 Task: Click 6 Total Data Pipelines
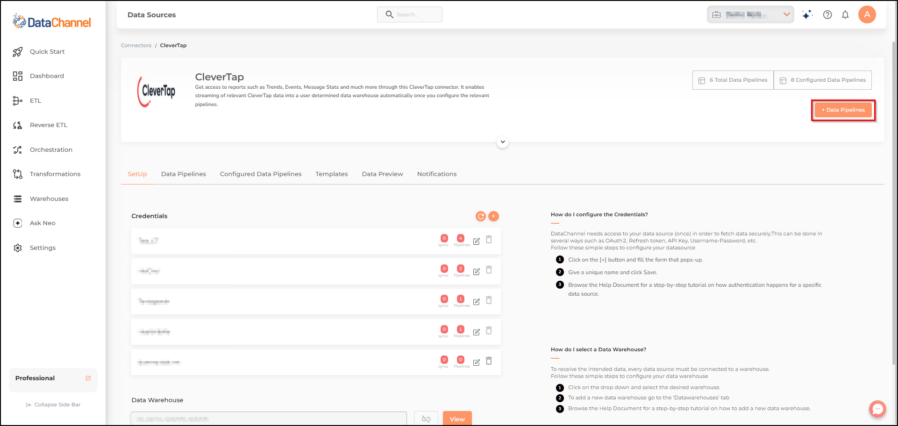click(x=733, y=80)
